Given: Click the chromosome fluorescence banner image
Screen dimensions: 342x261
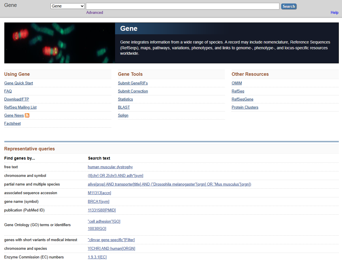Looking at the screenshot, I should pyautogui.click(x=59, y=43).
